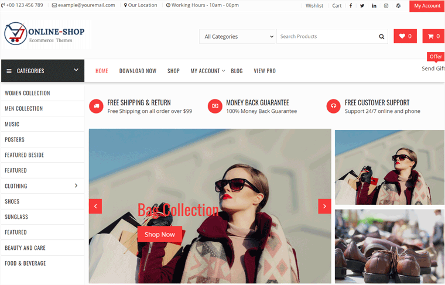The height and width of the screenshot is (285, 445).
Task: Click Shop Now on the slider
Action: click(160, 235)
